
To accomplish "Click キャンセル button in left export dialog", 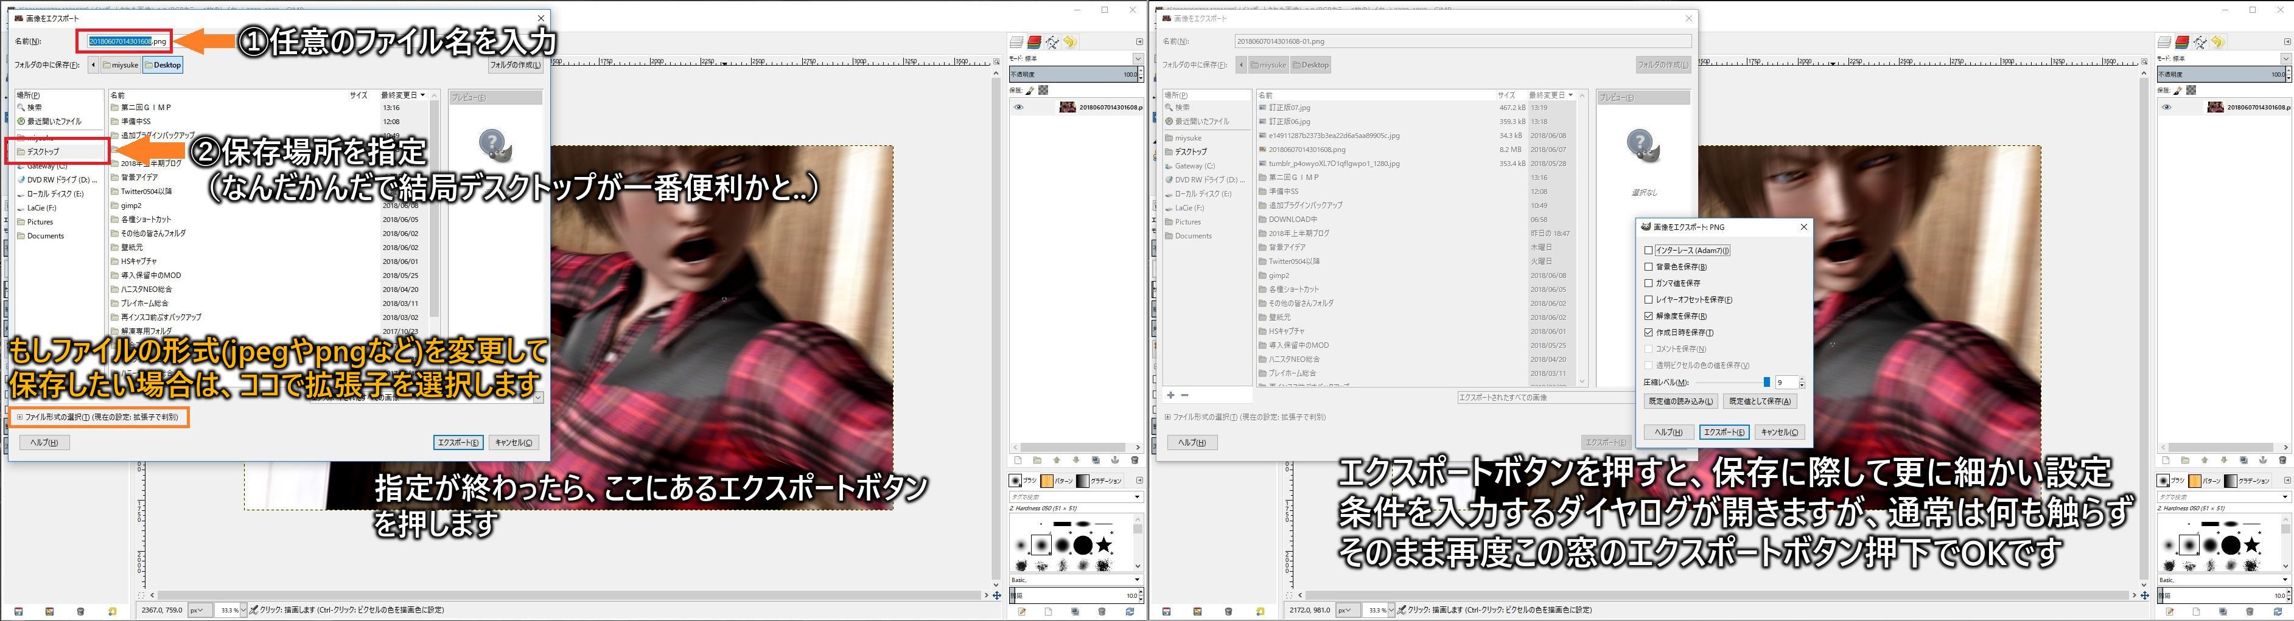I will (514, 442).
